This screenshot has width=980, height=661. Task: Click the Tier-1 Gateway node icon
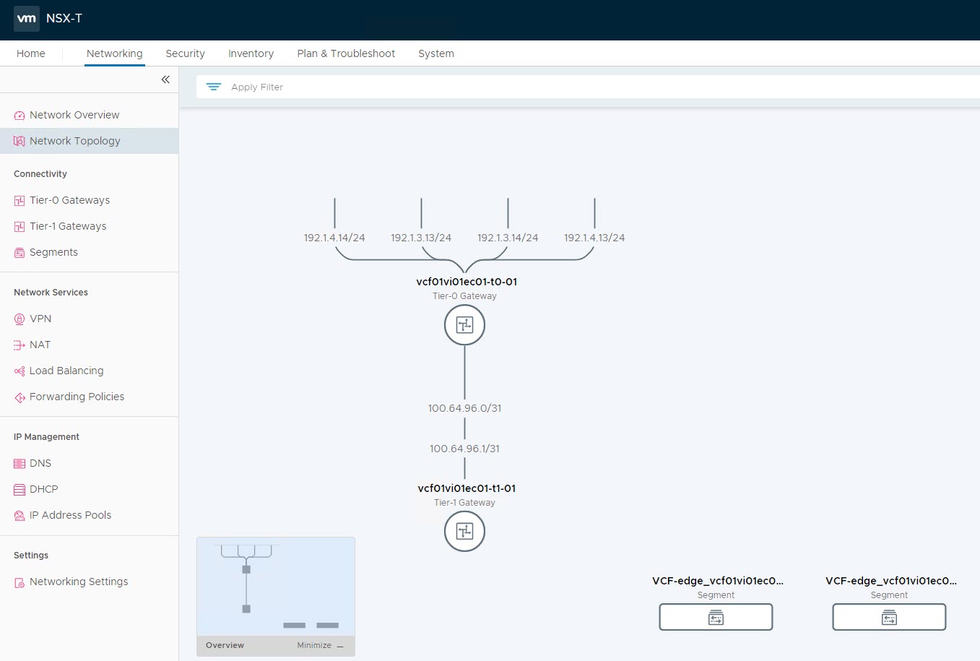[464, 532]
